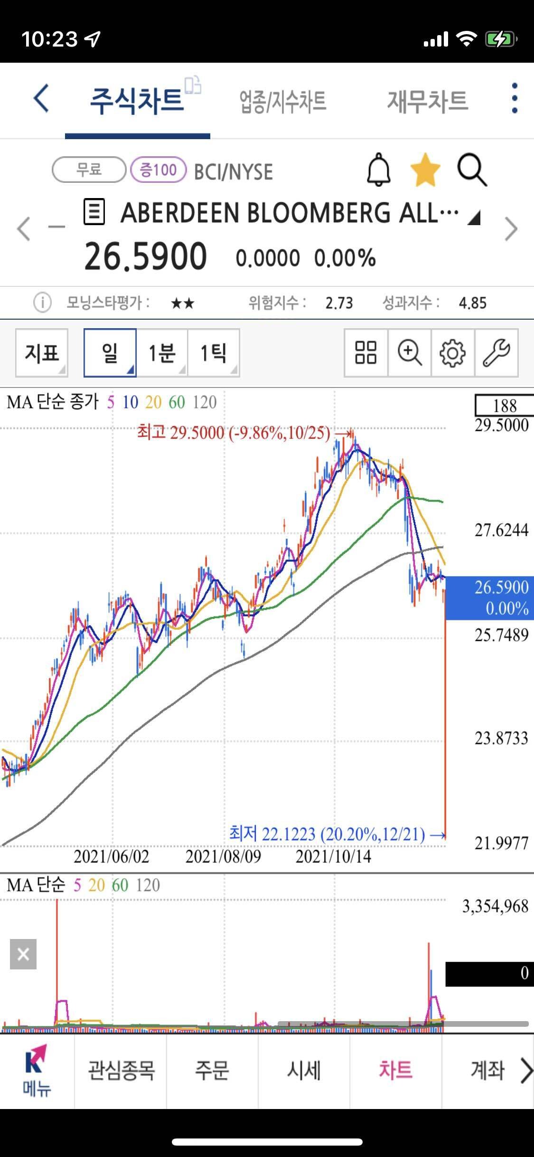Toggle the favorite star
The width and height of the screenshot is (534, 1157).
tap(425, 170)
